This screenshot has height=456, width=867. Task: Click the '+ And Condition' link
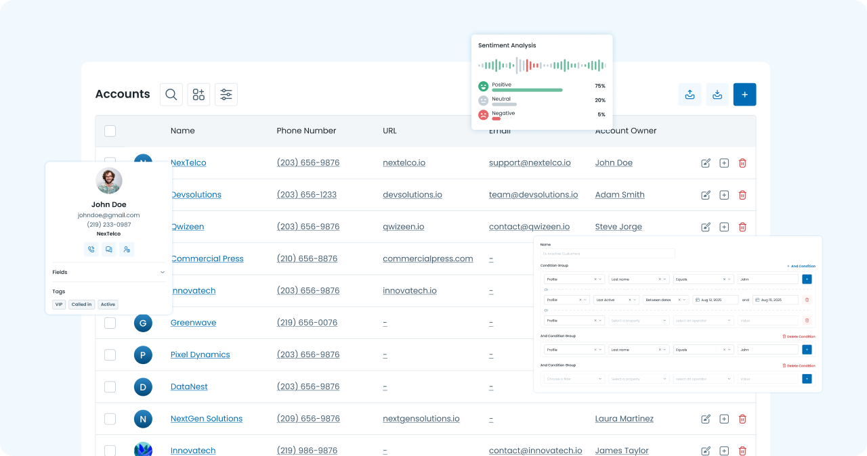point(801,266)
